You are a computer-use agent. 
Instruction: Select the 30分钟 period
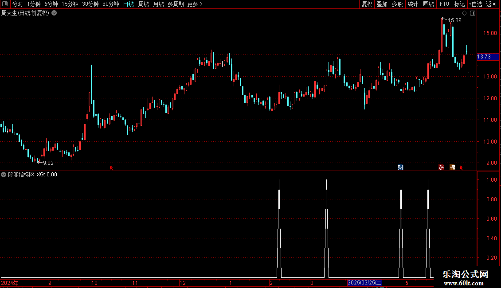[x=90, y=4]
